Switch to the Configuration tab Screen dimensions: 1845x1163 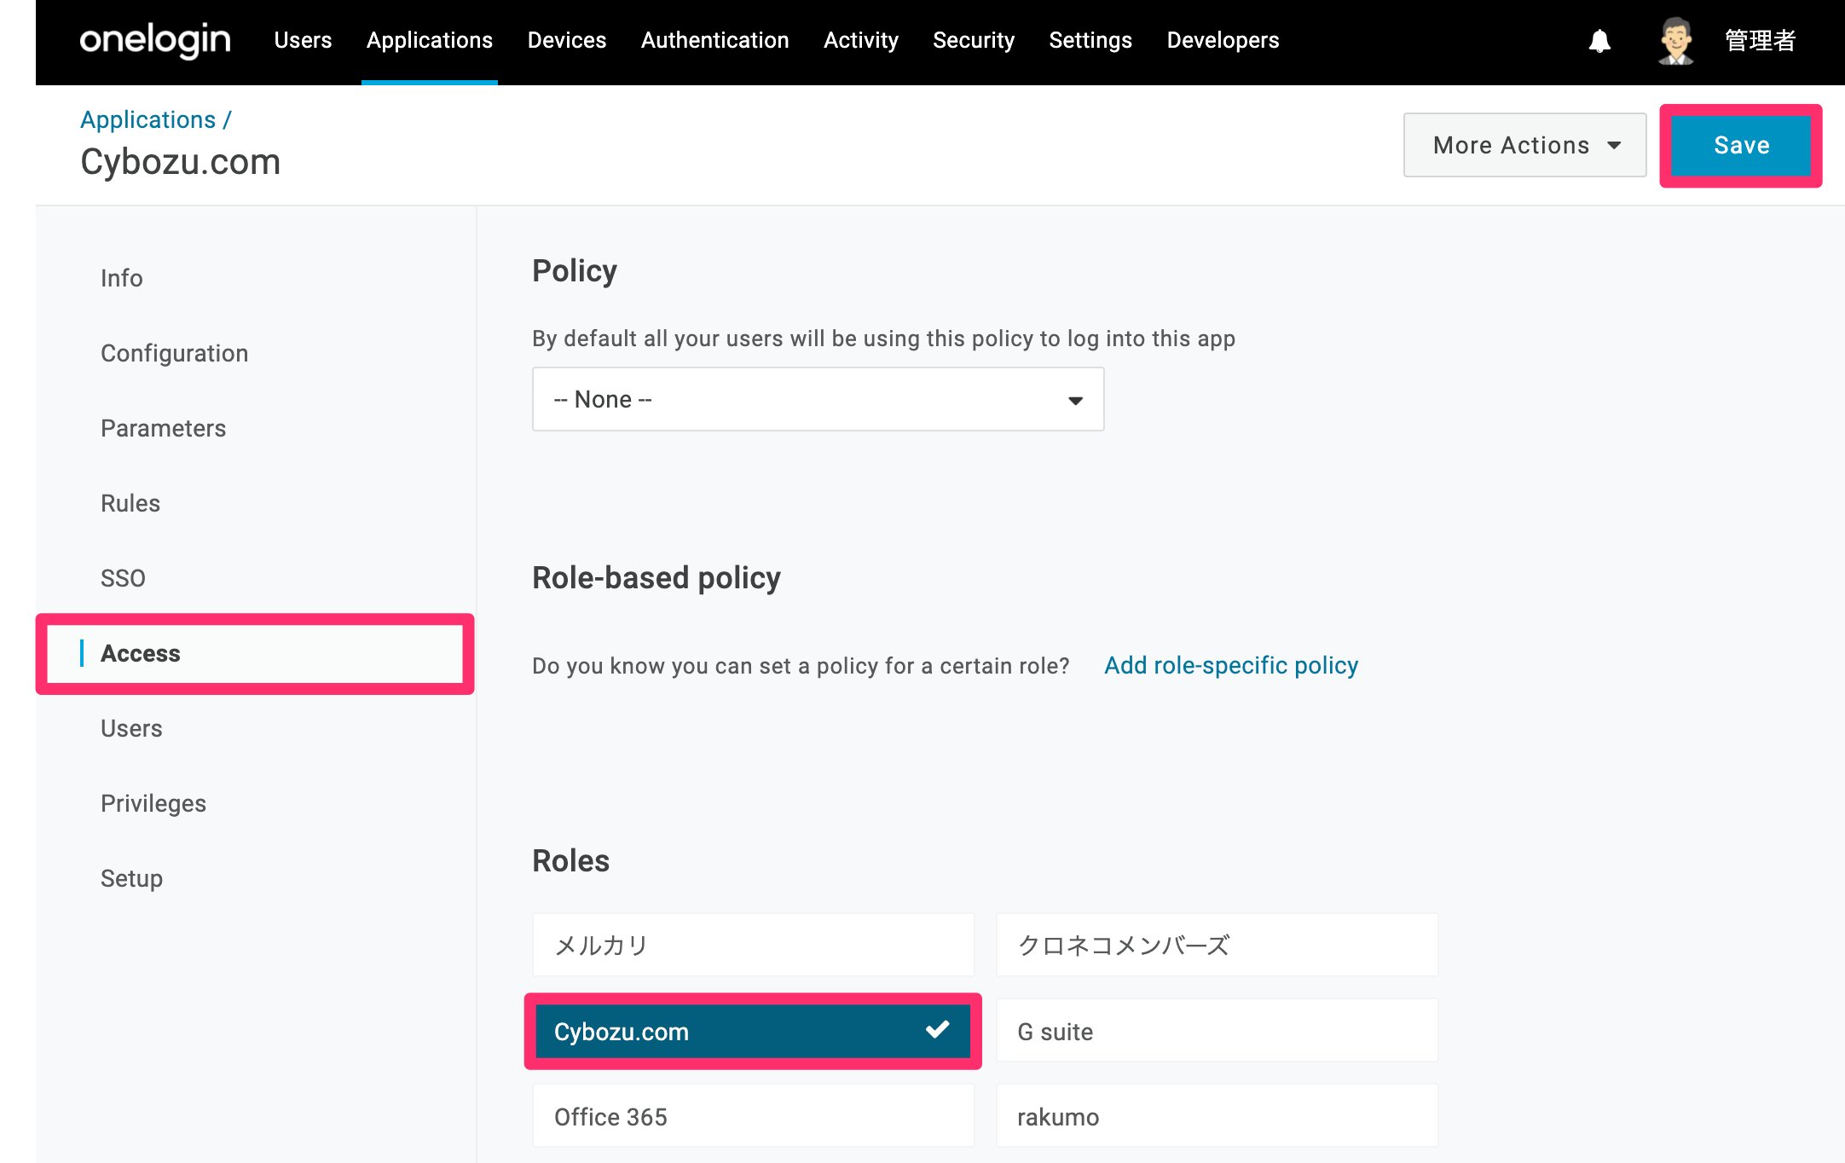click(x=174, y=353)
